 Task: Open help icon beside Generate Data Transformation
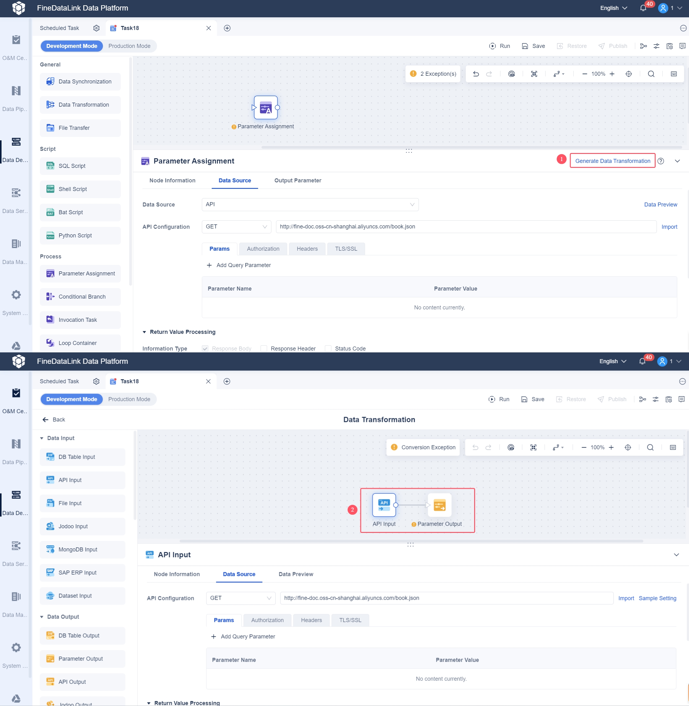(661, 161)
